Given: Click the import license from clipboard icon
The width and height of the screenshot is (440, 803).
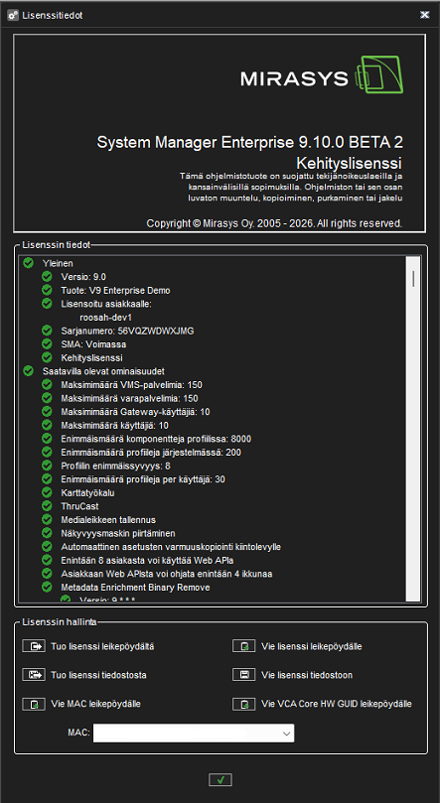Looking at the screenshot, I should tap(34, 646).
